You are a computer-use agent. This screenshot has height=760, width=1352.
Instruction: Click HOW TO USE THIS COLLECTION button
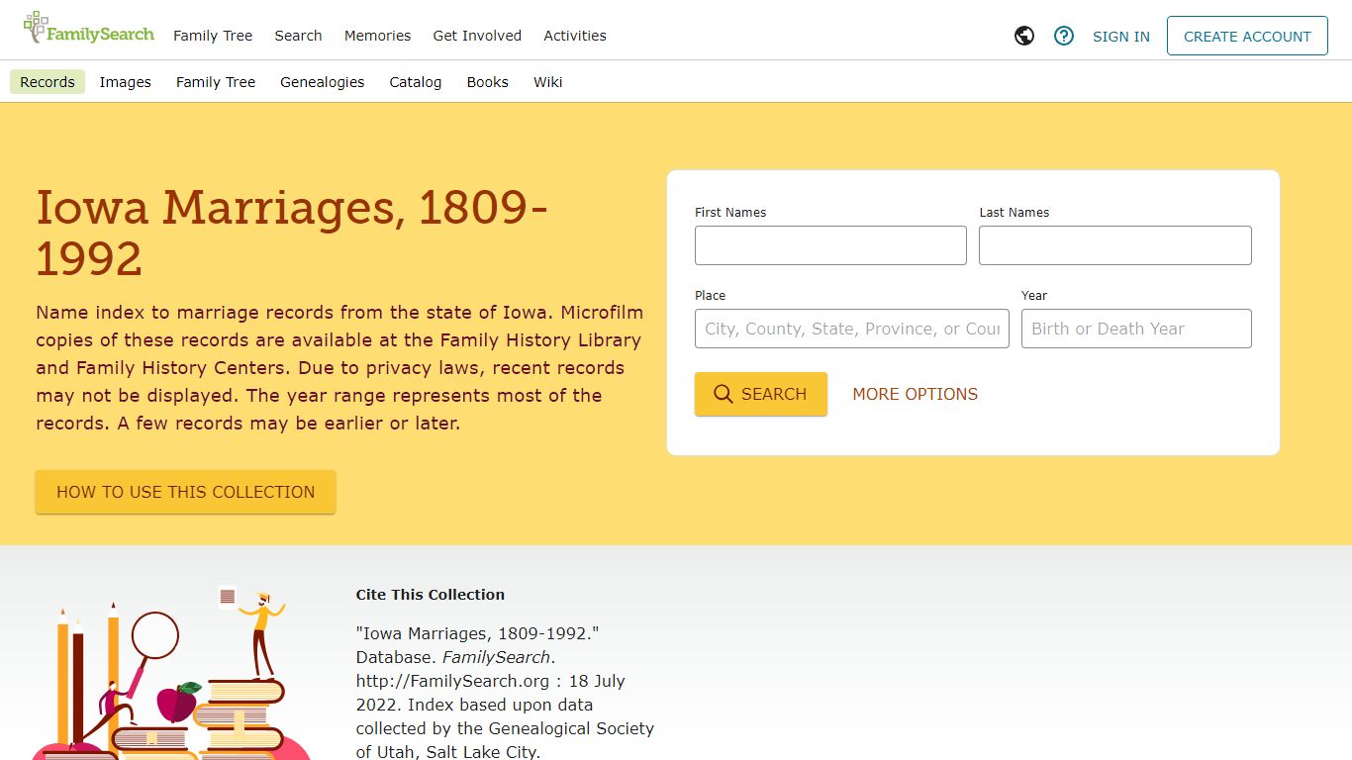click(186, 492)
